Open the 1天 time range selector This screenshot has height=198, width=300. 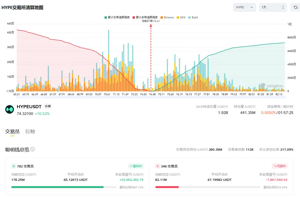point(273,7)
